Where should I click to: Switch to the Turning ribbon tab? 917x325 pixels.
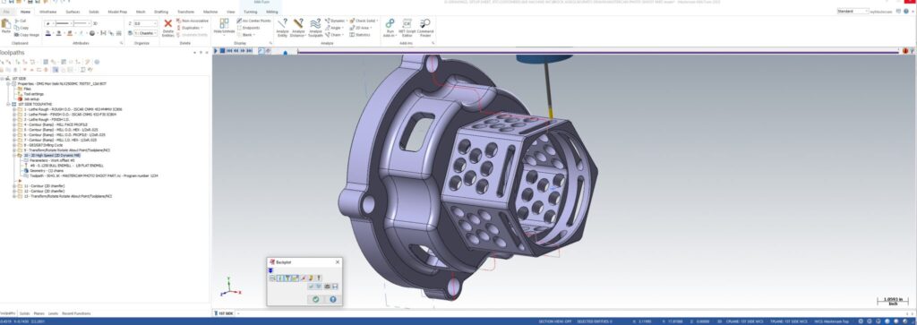(251, 12)
